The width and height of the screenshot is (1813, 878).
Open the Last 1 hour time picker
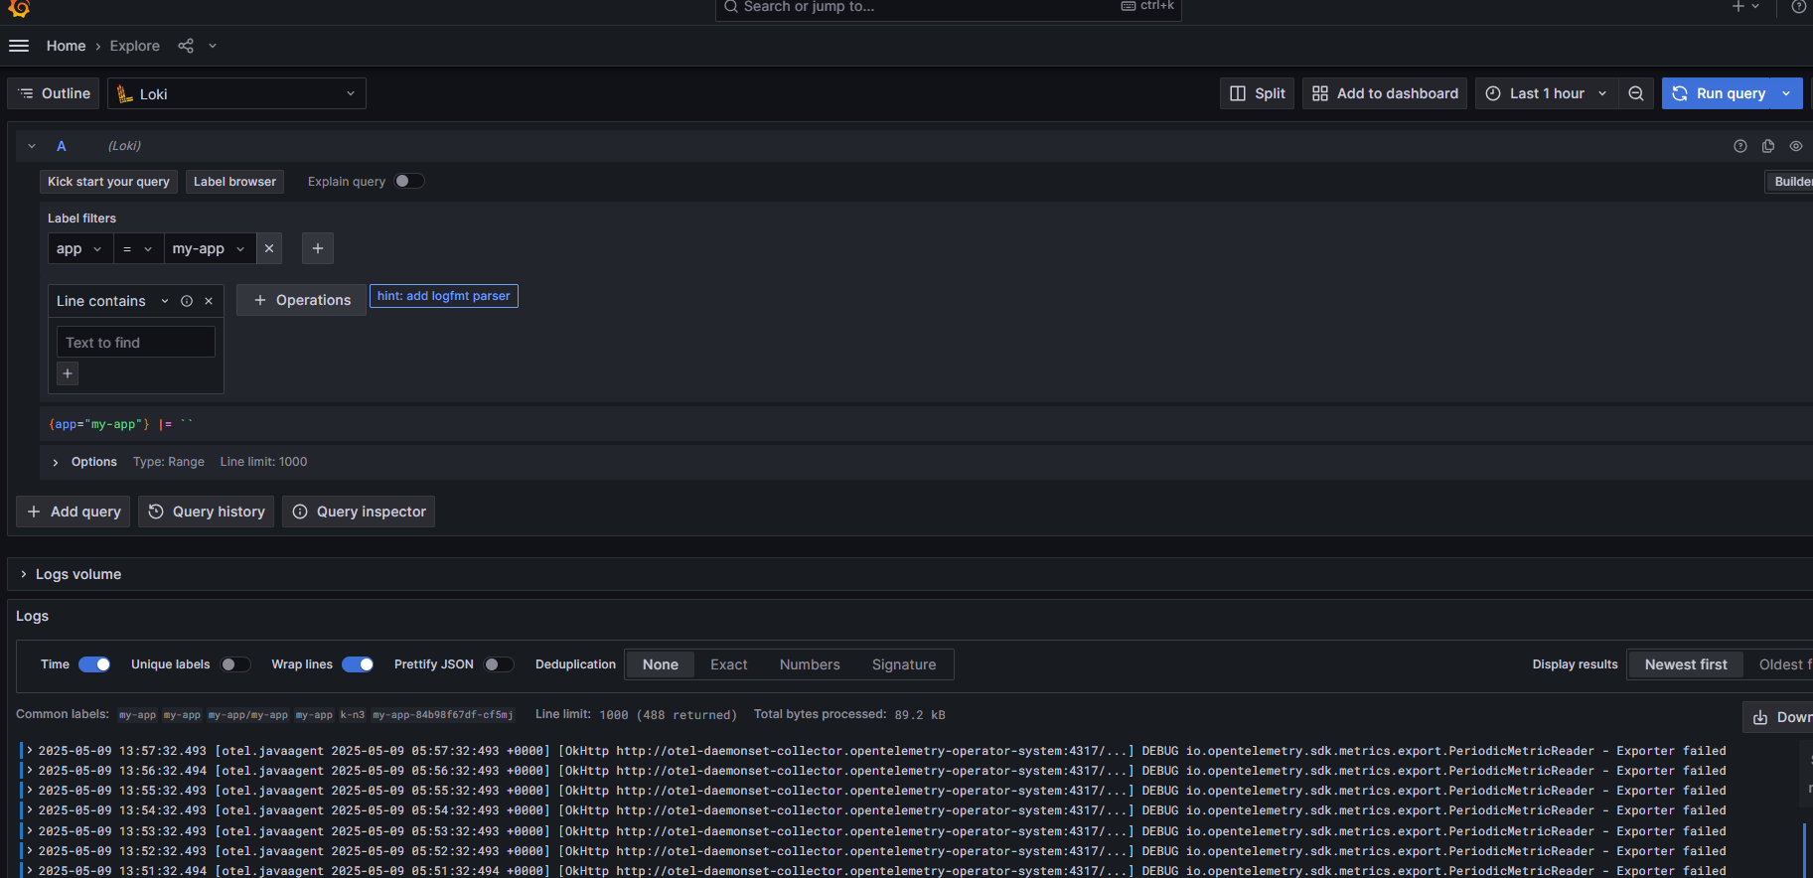(x=1546, y=93)
